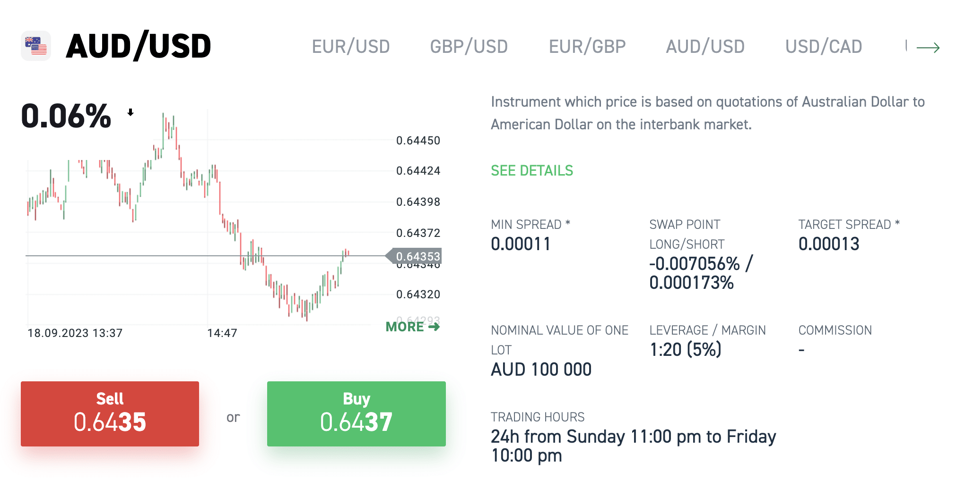Open the EUR/GBP tab
This screenshot has height=488, width=957.
(587, 47)
